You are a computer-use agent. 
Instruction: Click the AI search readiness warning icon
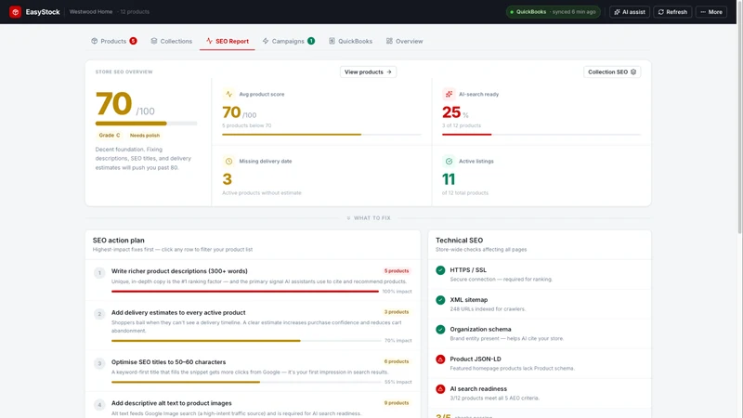[440, 389]
